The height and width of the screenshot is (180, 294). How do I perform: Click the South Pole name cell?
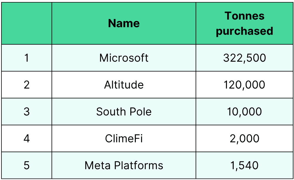tap(124, 112)
